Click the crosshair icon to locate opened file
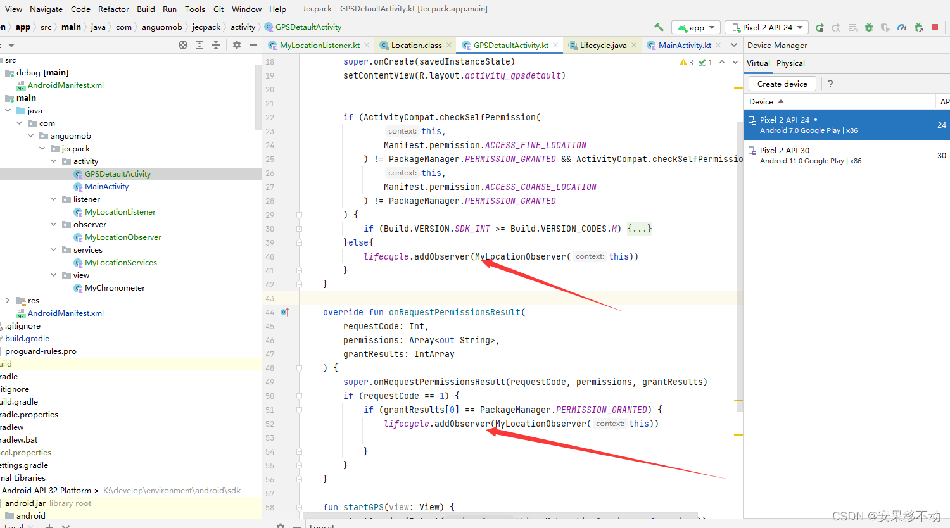Viewport: 950px width, 528px height. tap(183, 45)
